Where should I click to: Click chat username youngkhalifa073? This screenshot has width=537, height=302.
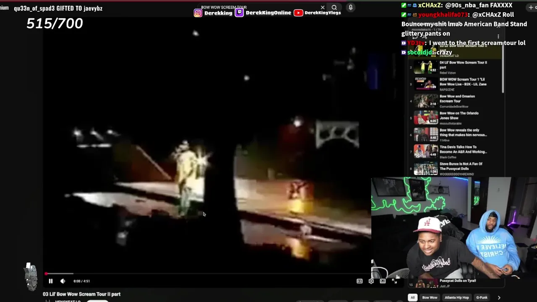click(444, 15)
